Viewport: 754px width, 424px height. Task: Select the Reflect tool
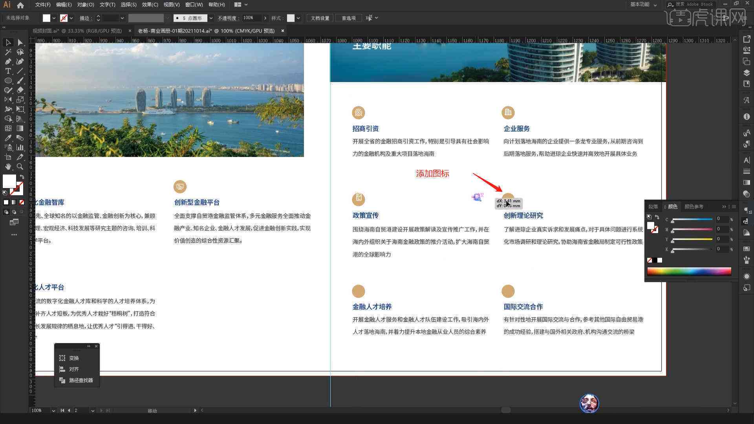(8, 100)
